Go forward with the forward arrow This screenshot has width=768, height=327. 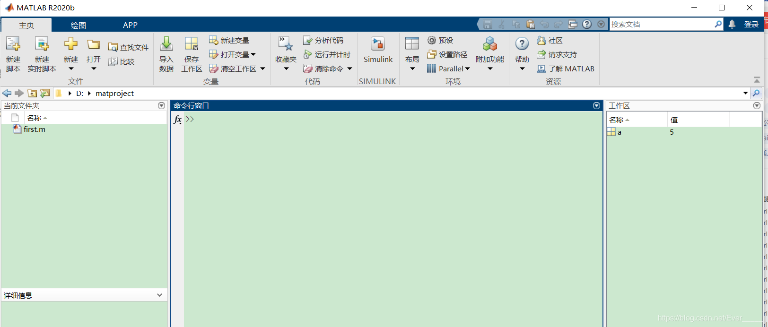click(x=19, y=93)
